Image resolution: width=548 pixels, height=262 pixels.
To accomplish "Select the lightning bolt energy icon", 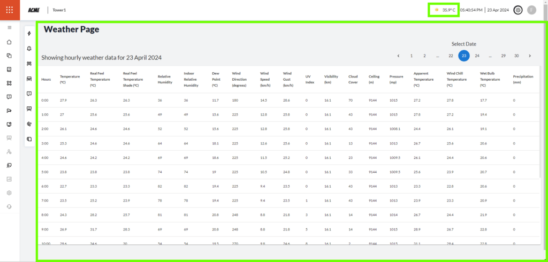I will tap(29, 34).
